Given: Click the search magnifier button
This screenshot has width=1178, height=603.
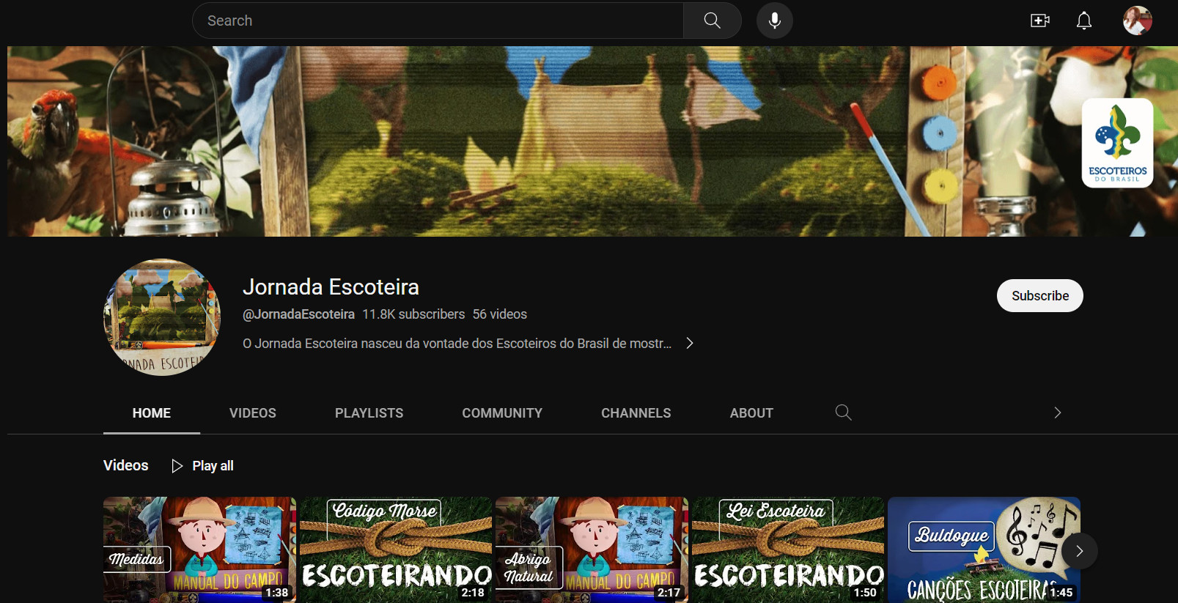Looking at the screenshot, I should [712, 21].
